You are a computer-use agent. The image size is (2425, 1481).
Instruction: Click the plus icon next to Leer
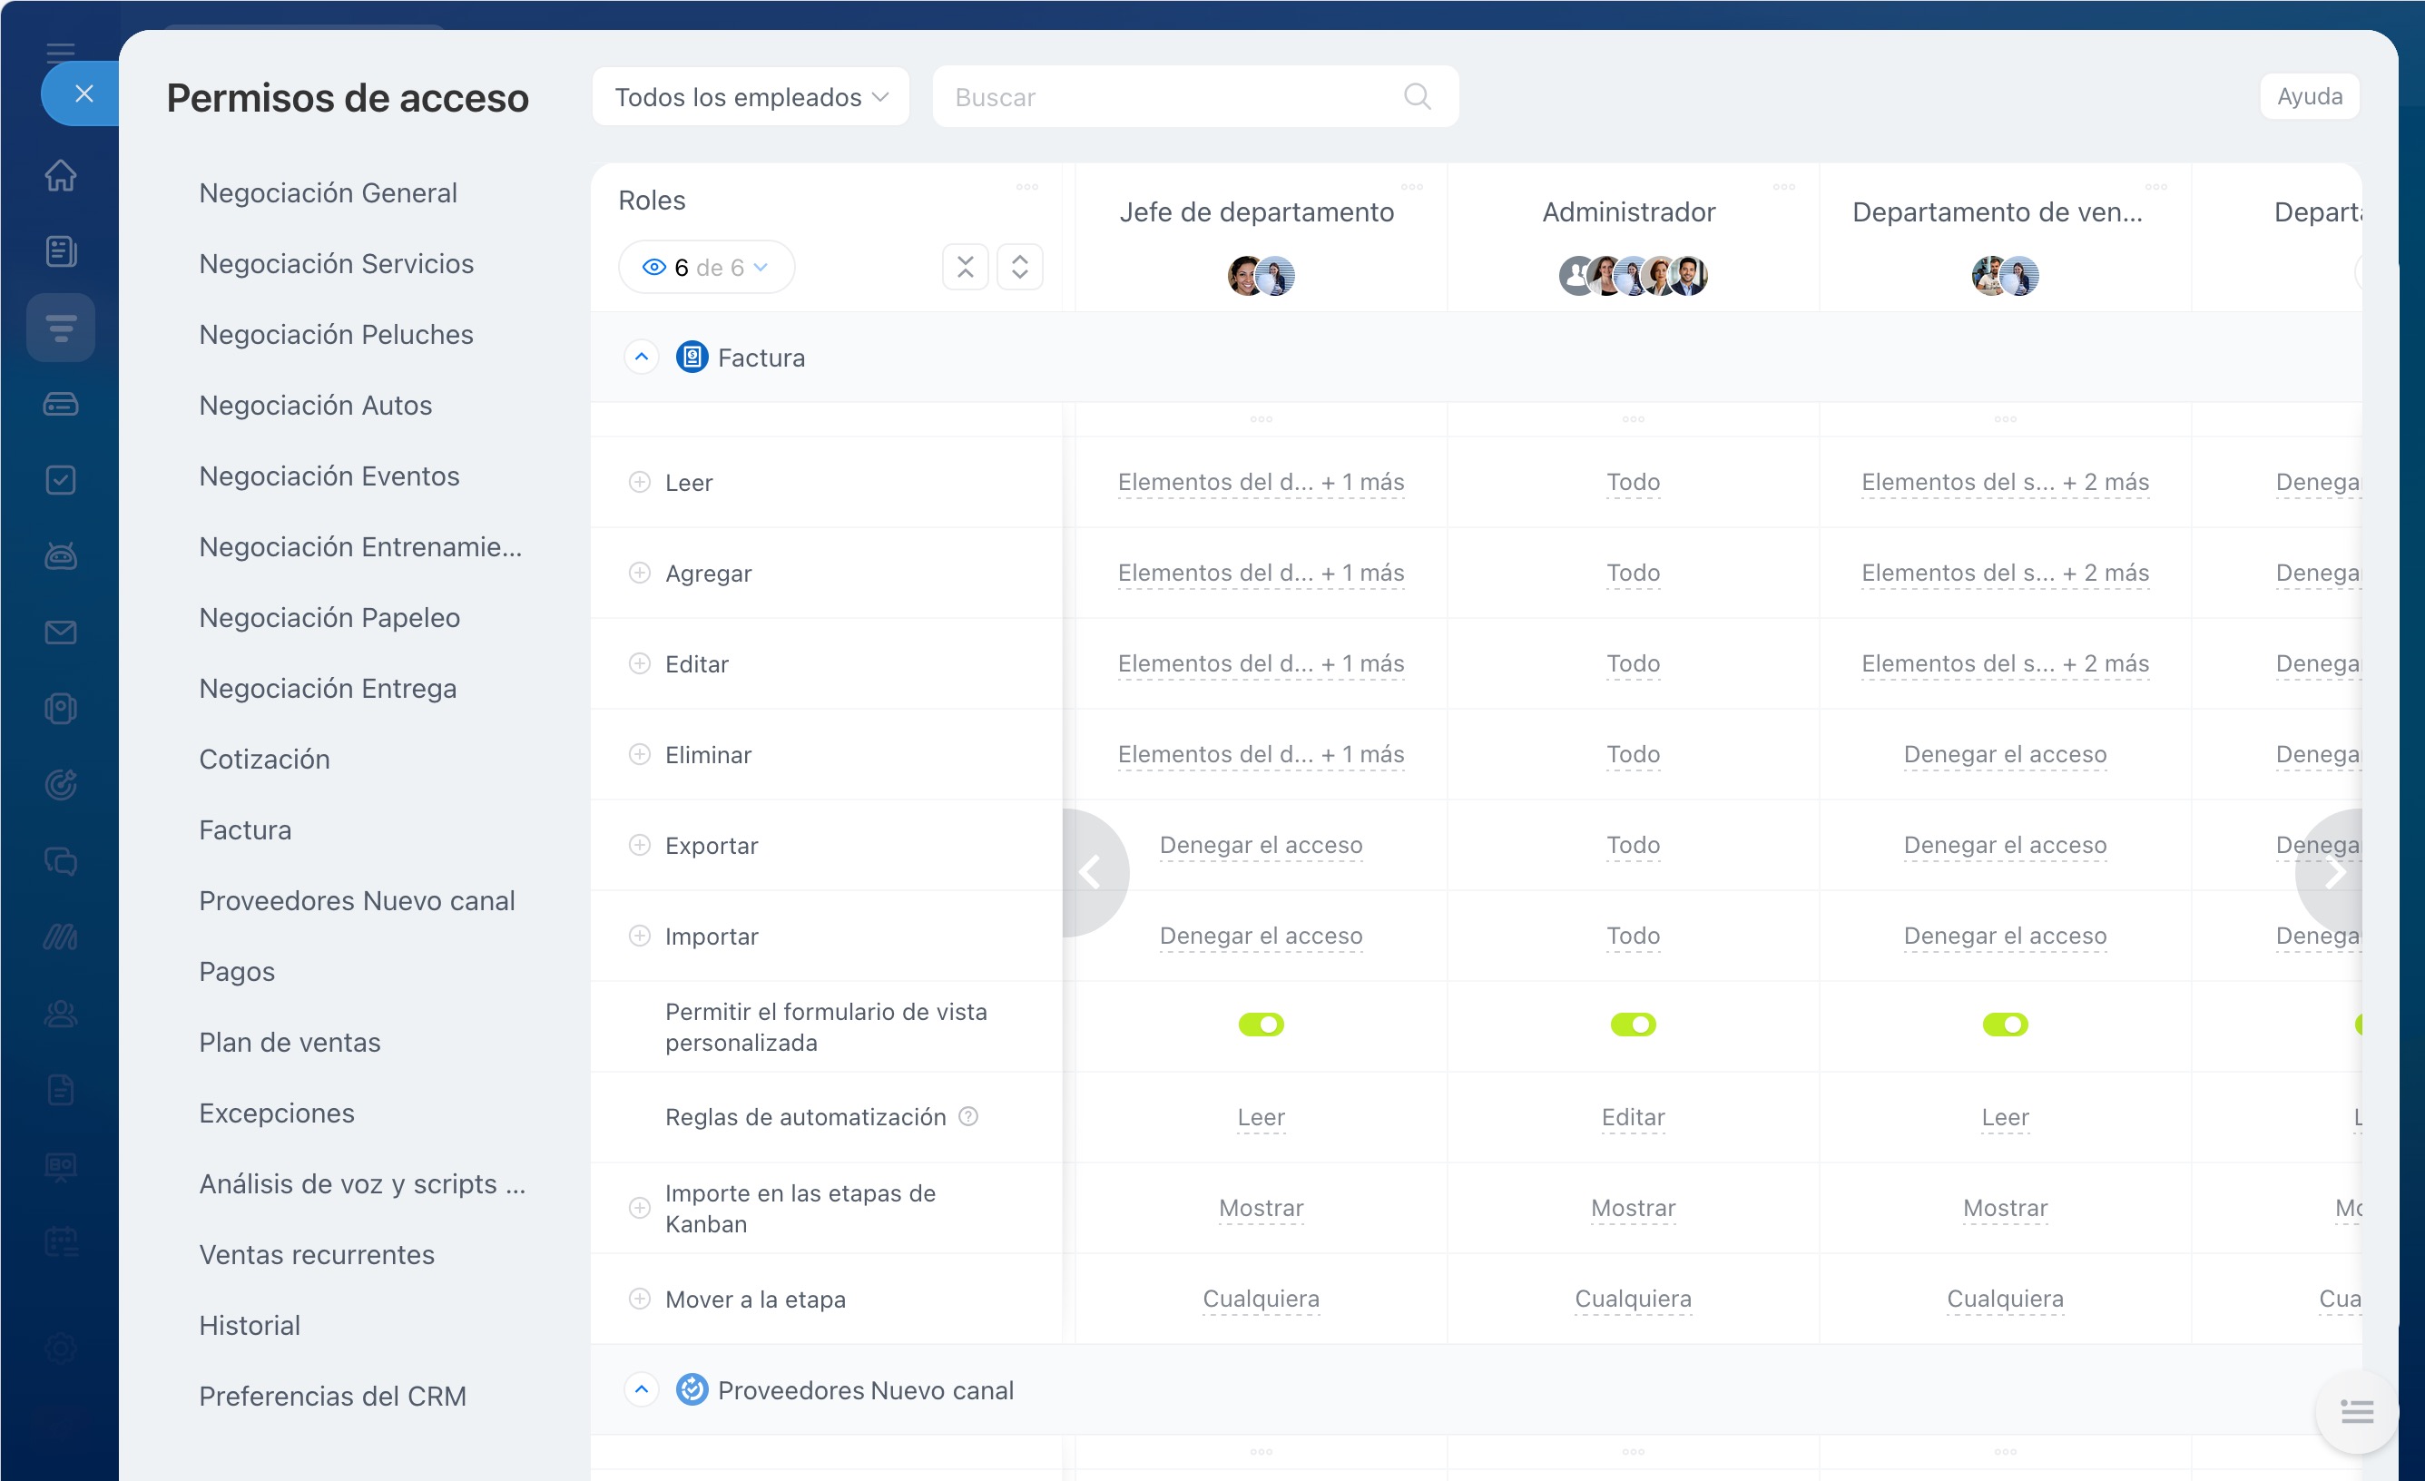[640, 482]
